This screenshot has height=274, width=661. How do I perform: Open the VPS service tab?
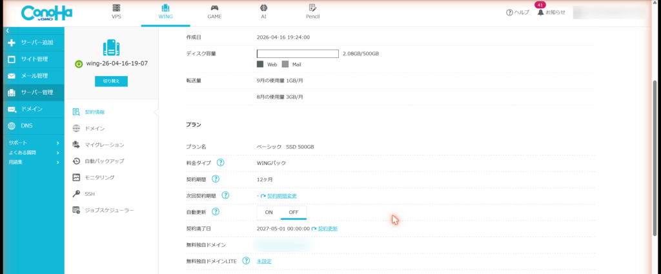point(116,12)
